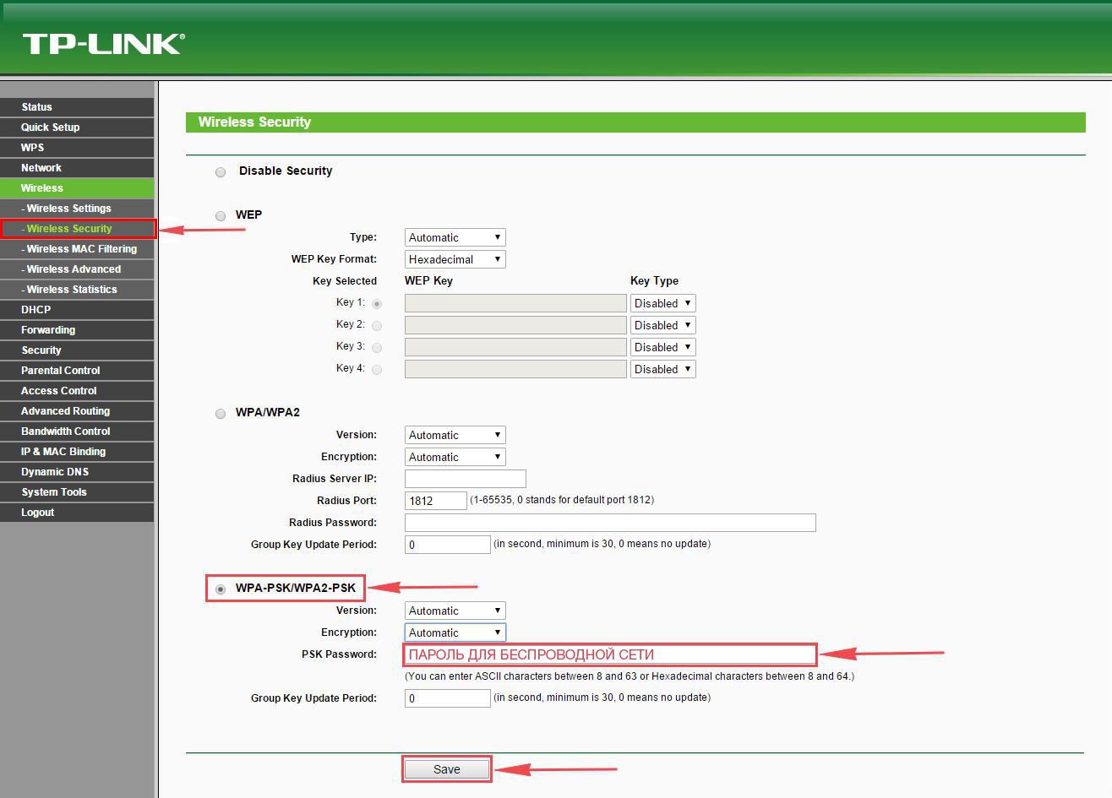Open Key 2 Key Type dropdown

(x=663, y=325)
